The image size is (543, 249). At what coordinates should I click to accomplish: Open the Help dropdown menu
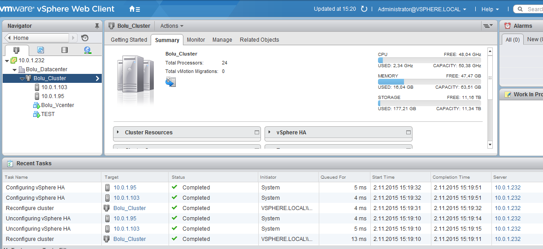pos(490,9)
